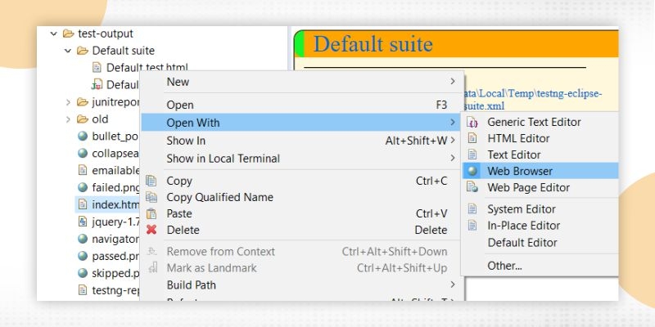The width and height of the screenshot is (655, 327).
Task: Collapse the Default suite folder
Action: [x=69, y=51]
